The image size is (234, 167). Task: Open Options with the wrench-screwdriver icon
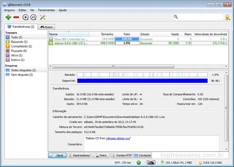(43, 17)
